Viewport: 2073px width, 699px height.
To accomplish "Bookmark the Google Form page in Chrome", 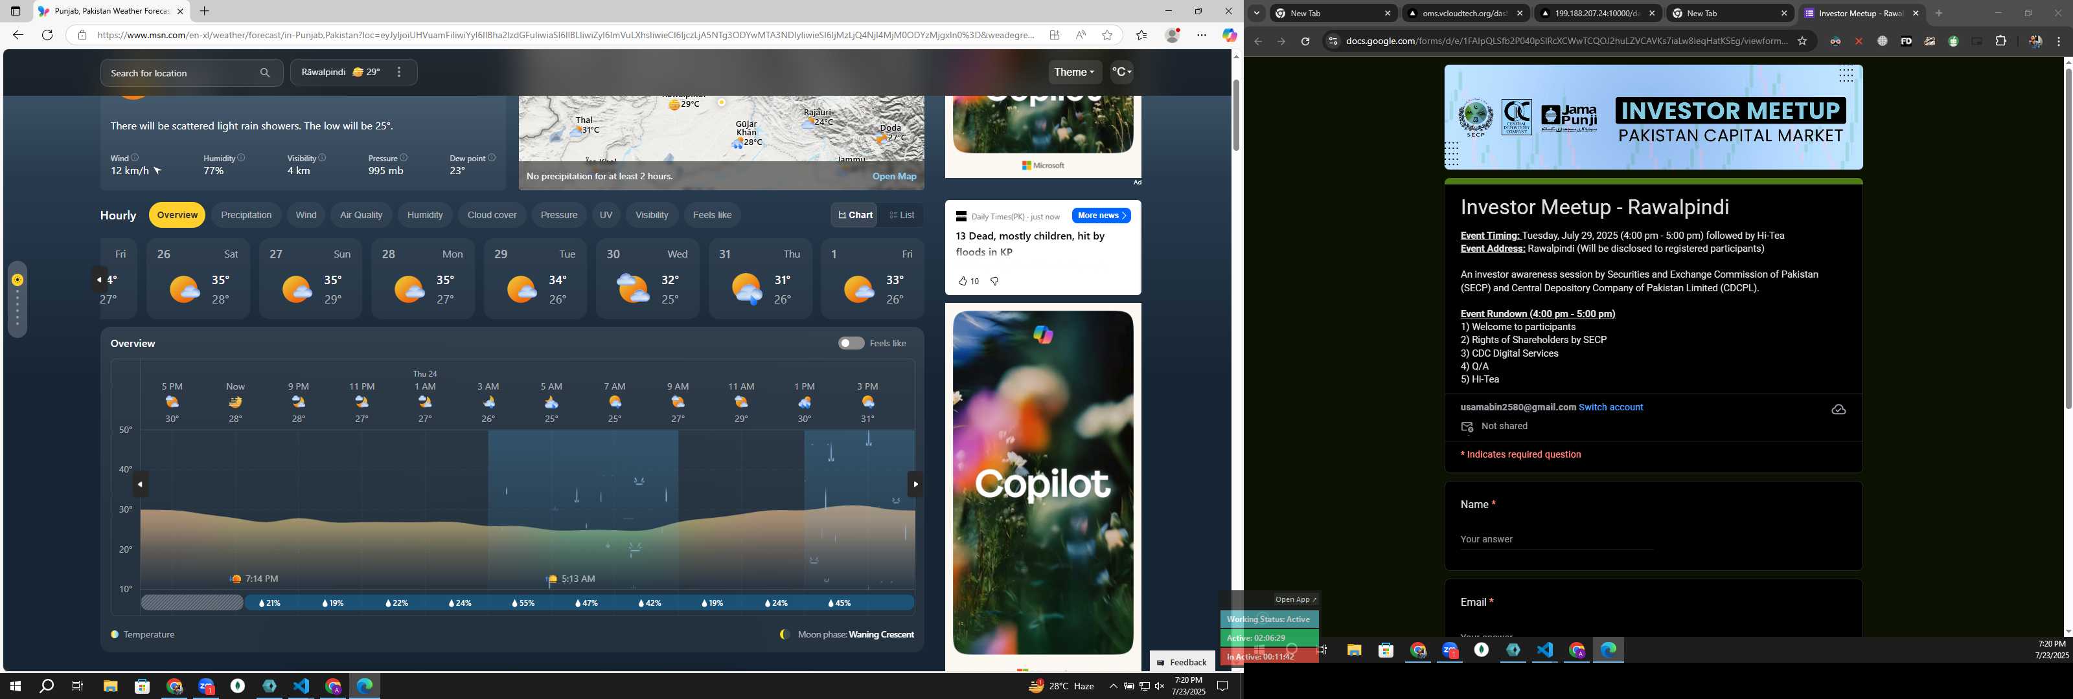I will pos(1802,41).
